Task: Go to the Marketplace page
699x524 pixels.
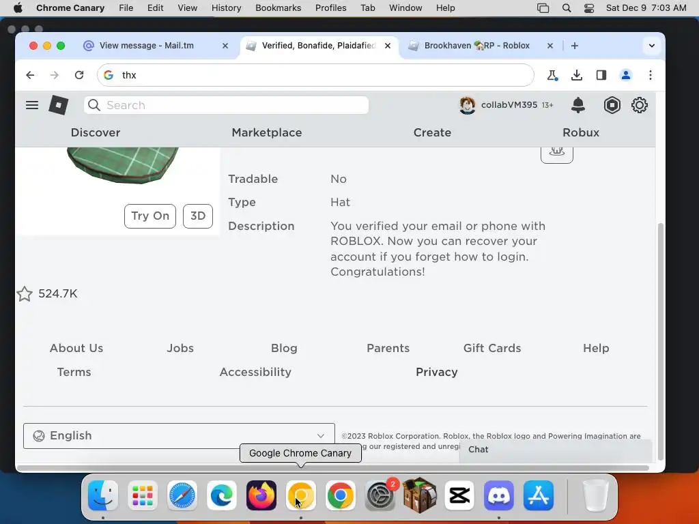Action: (x=267, y=133)
